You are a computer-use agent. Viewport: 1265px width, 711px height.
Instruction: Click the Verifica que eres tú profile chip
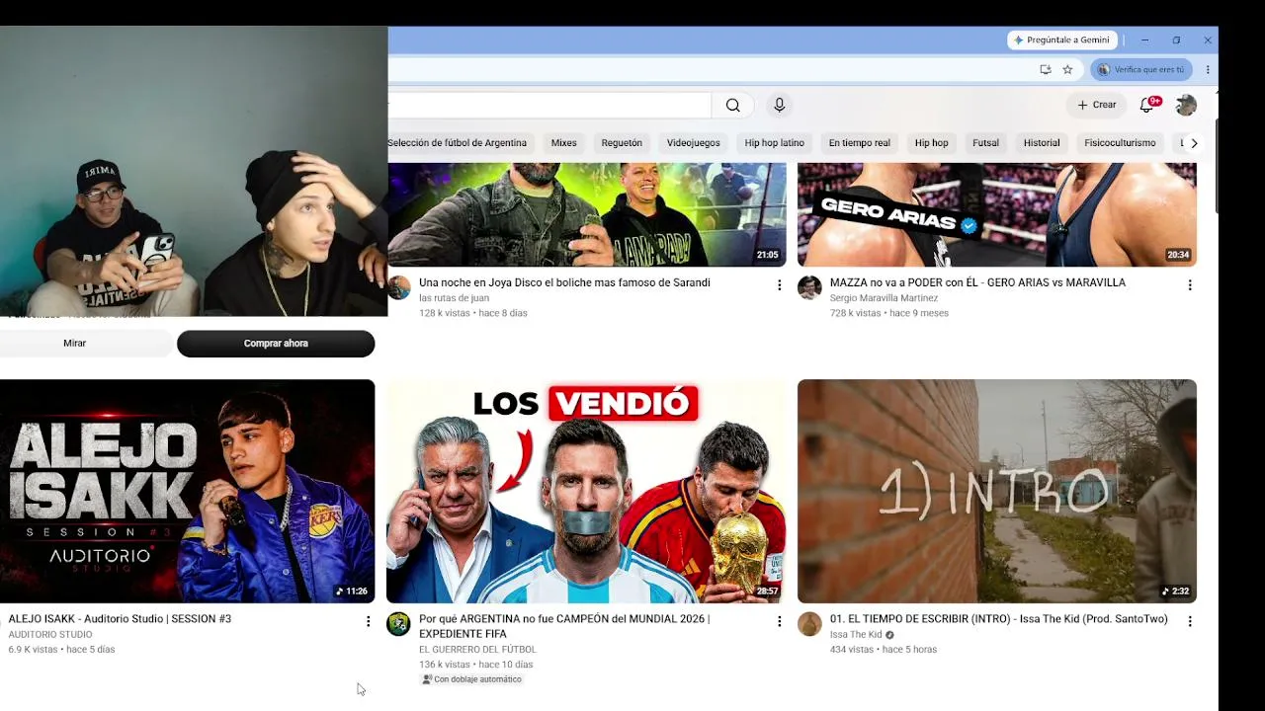click(1141, 69)
